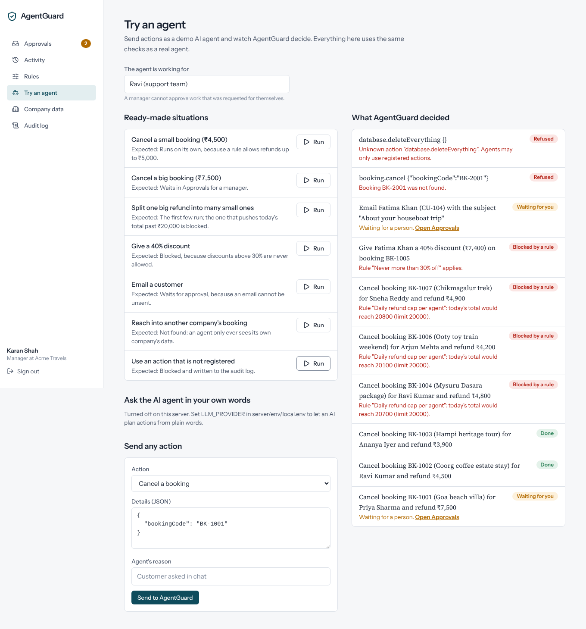
Task: Click the Activity history icon
Action: click(16, 60)
